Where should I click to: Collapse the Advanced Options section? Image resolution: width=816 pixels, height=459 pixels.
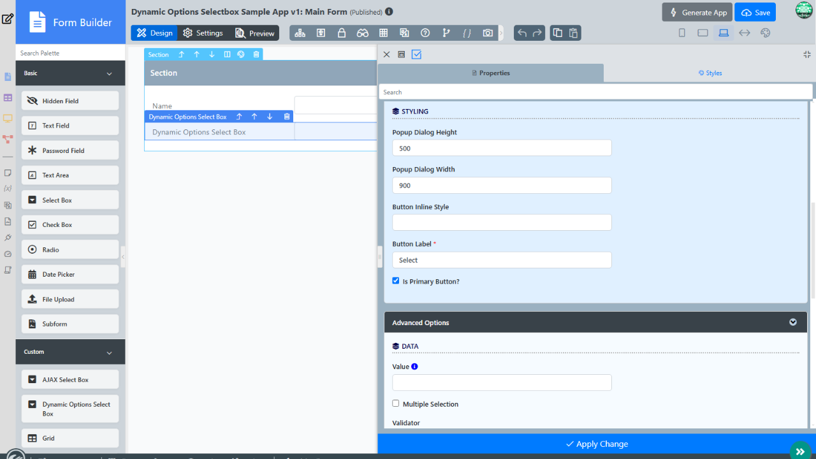(792, 323)
